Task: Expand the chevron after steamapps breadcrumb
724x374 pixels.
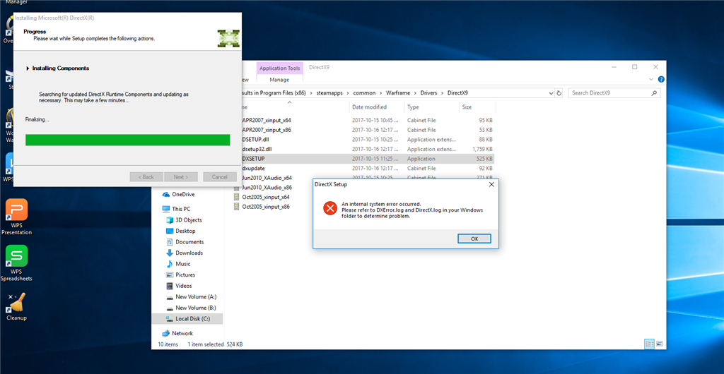Action: pyautogui.click(x=346, y=93)
